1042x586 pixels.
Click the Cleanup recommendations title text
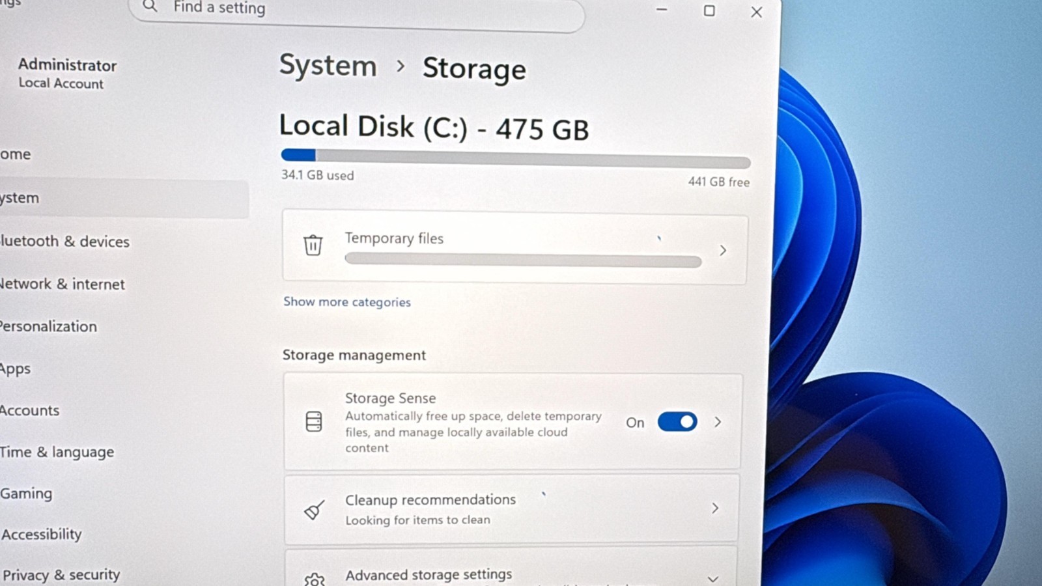point(430,500)
